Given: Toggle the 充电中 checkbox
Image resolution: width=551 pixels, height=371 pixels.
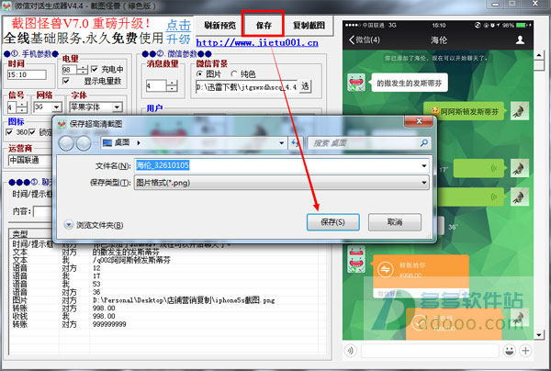Looking at the screenshot, I should click(95, 69).
